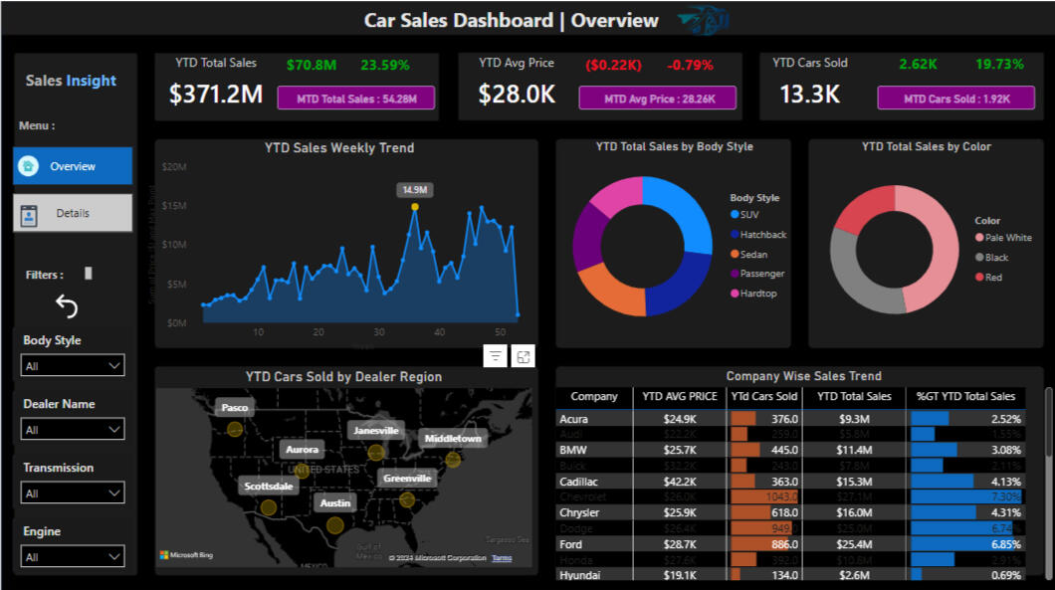This screenshot has height=590, width=1055.
Task: Click the Austin region bubble on map
Action: pyautogui.click(x=335, y=524)
